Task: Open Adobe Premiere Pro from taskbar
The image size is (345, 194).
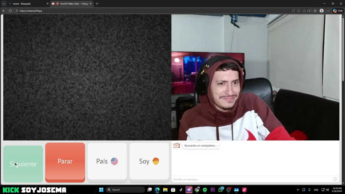Action: tap(213, 190)
